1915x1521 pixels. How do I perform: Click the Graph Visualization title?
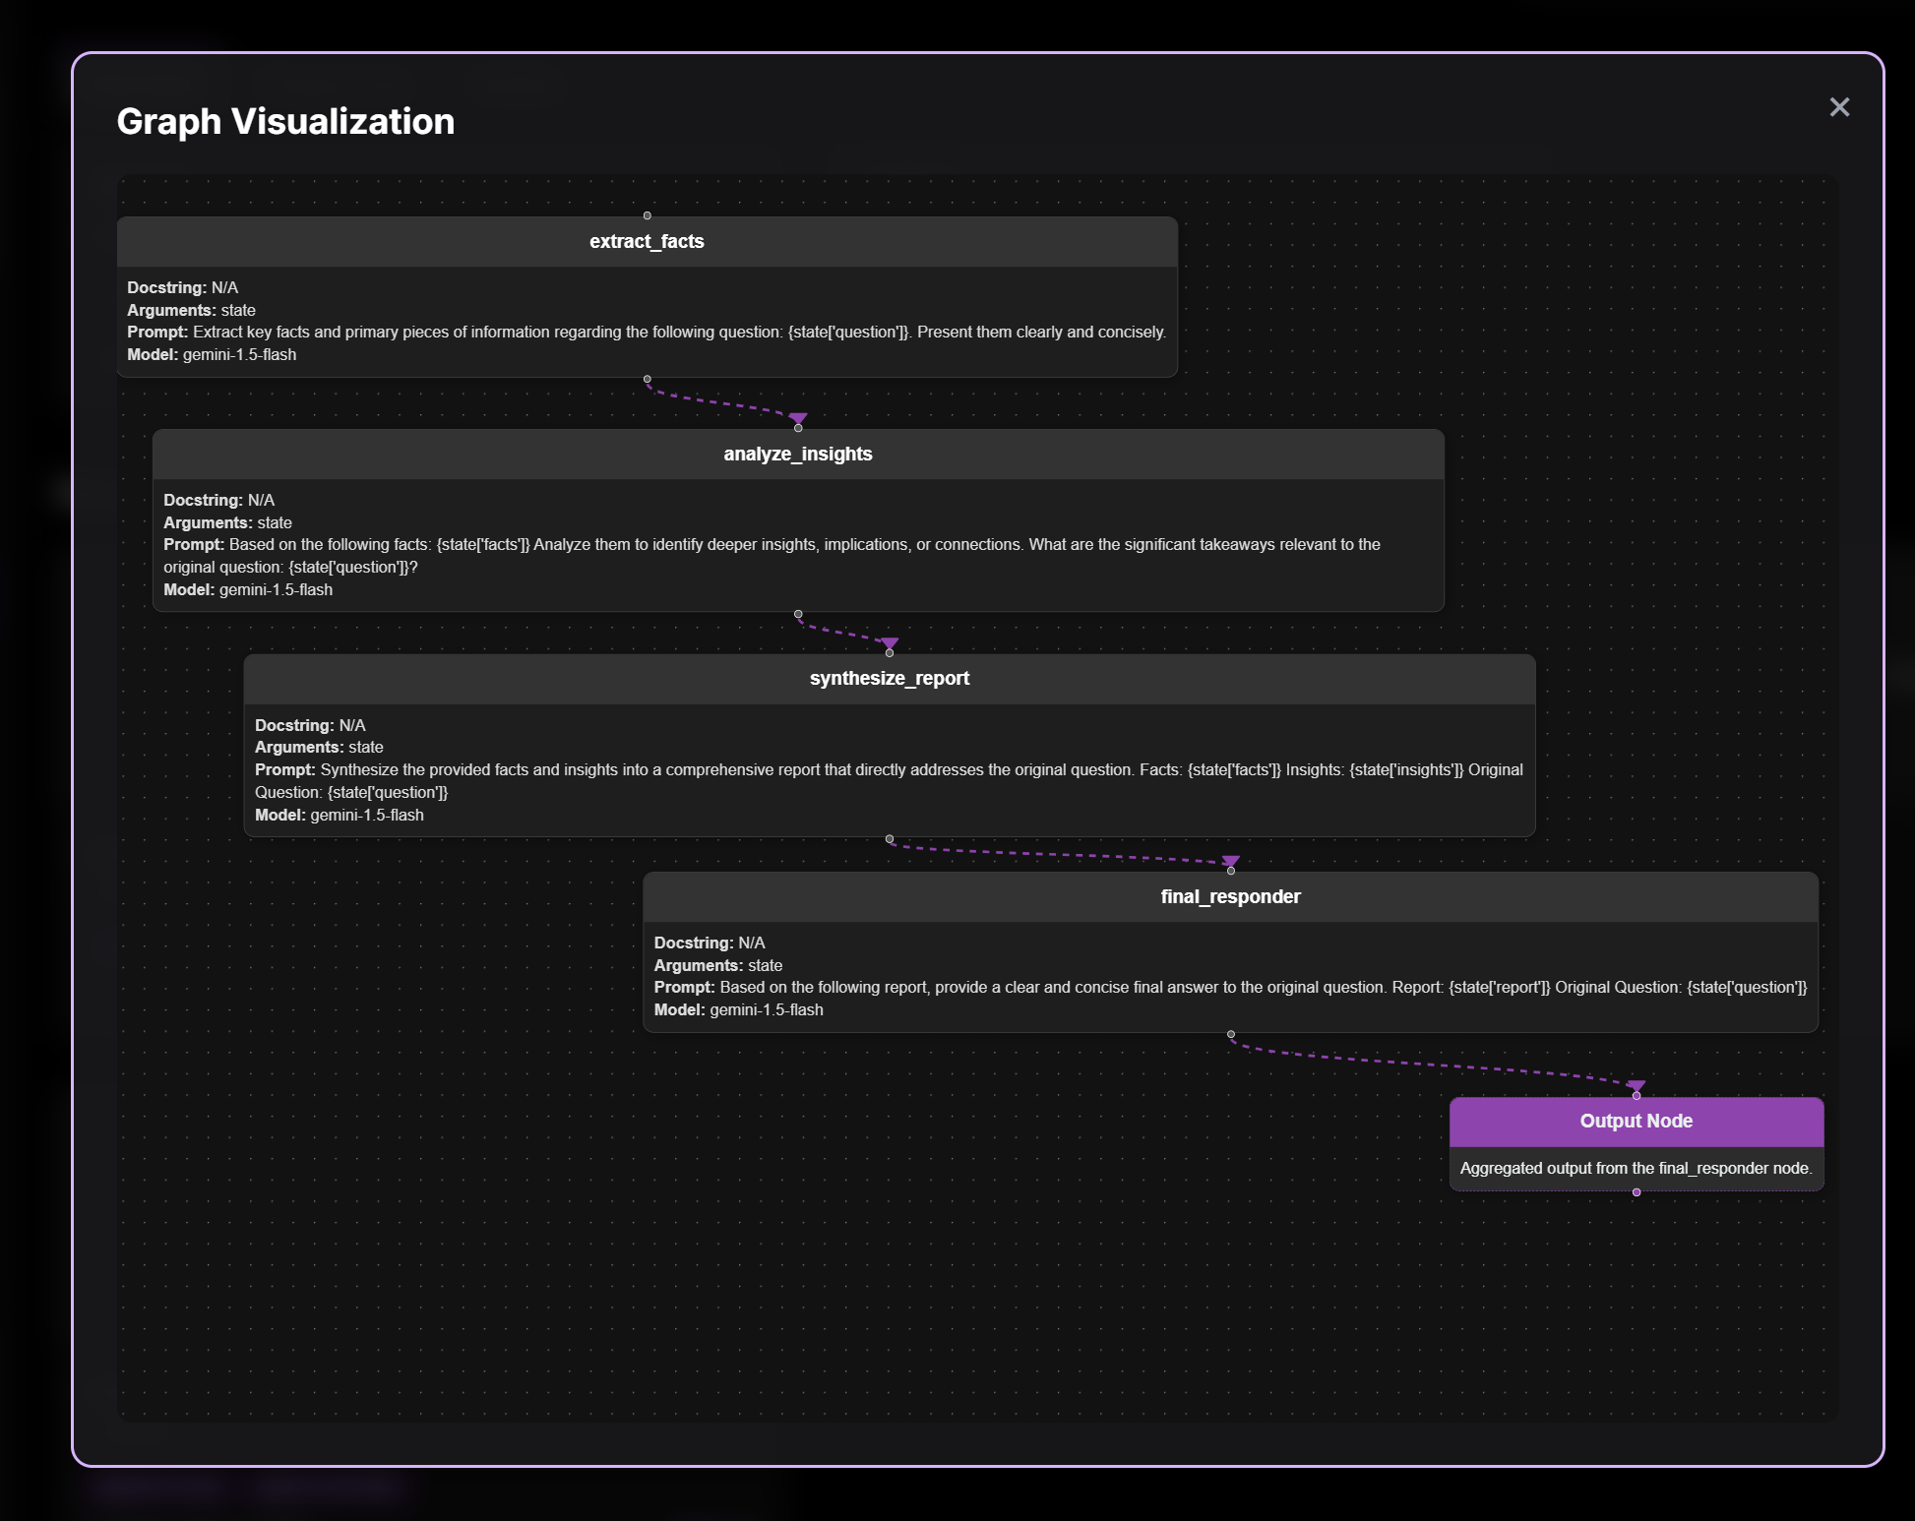click(285, 122)
